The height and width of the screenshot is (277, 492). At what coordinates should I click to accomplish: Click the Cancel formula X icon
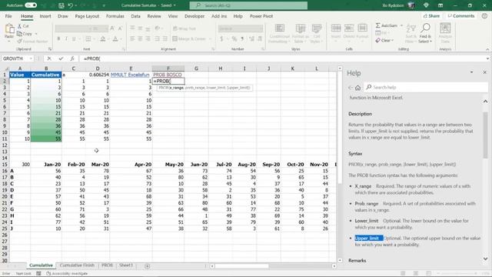pos(49,58)
